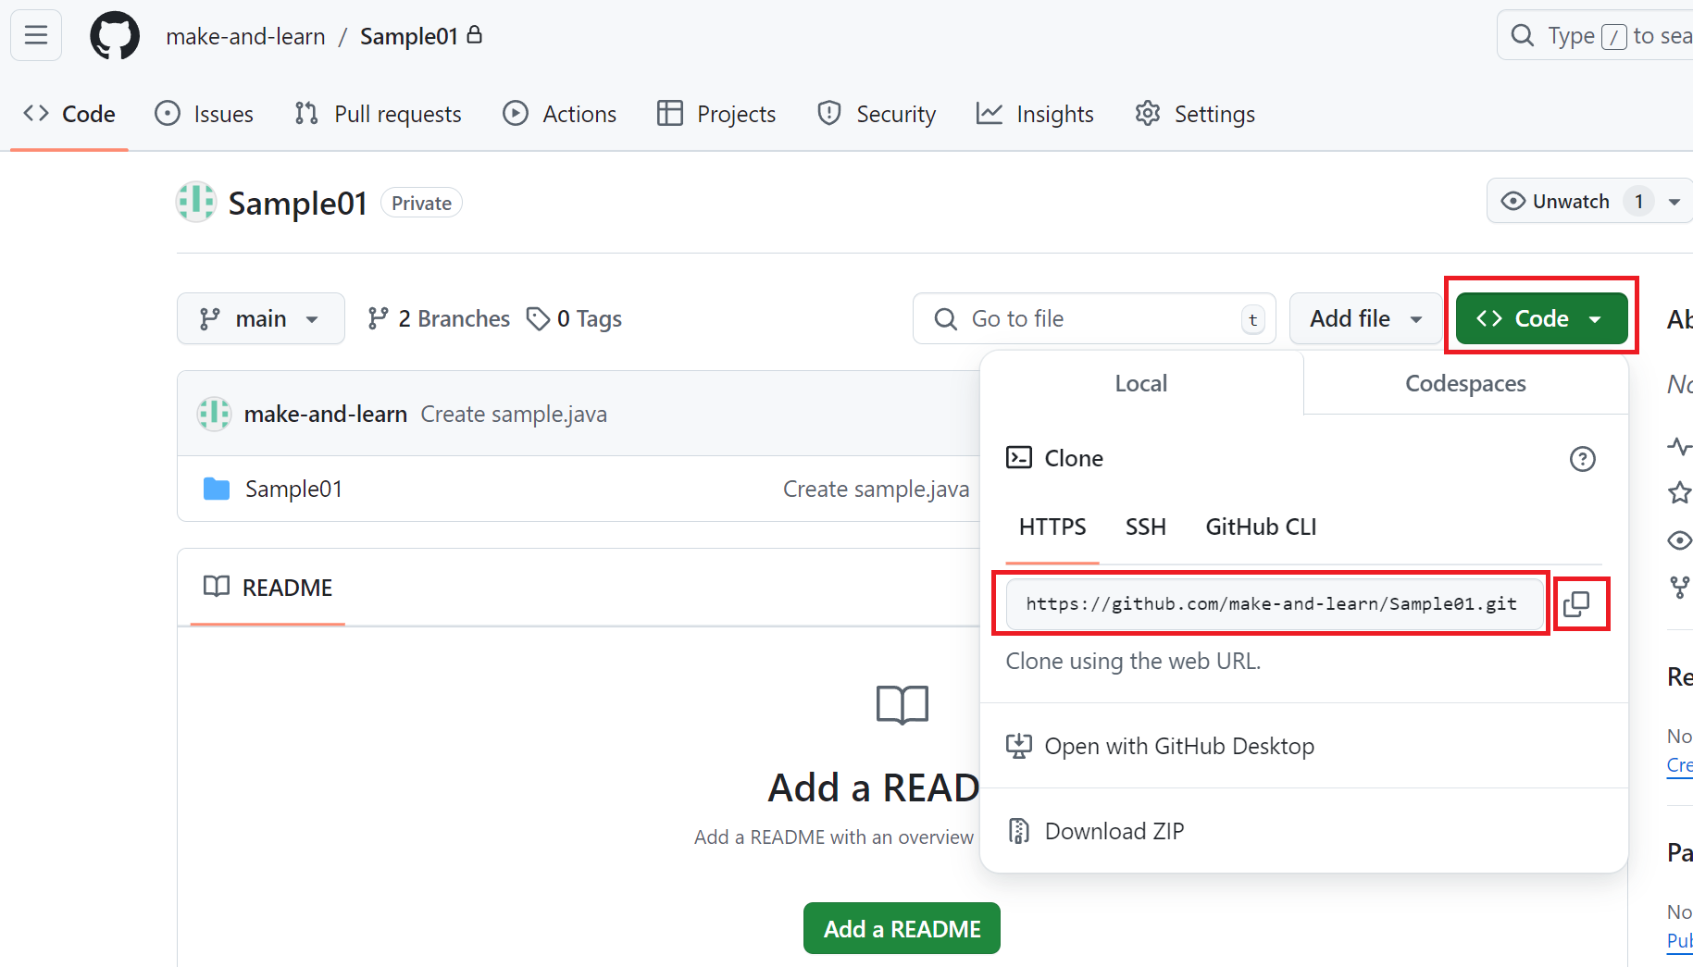Open the Actions tab
This screenshot has width=1693, height=967.
pyautogui.click(x=560, y=114)
